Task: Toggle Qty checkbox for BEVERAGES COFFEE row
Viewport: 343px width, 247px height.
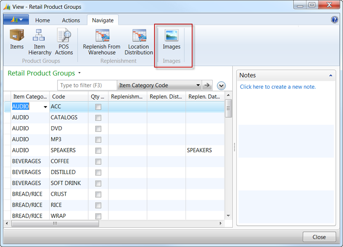Action: [x=98, y=162]
